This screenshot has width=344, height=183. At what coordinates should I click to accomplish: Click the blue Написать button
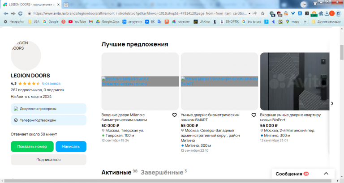(71, 146)
